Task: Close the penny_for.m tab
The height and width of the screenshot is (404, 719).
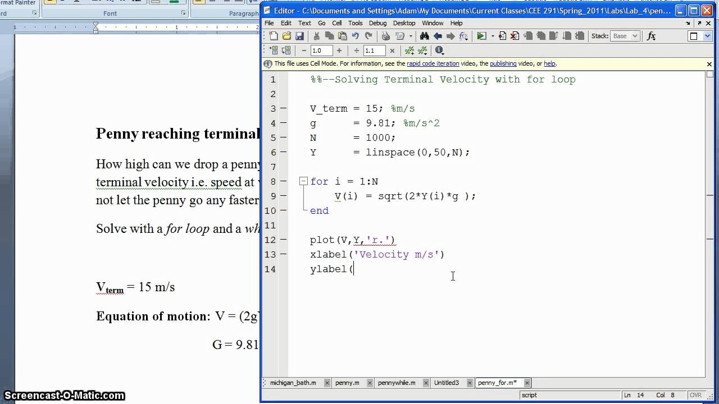Action: (527, 383)
